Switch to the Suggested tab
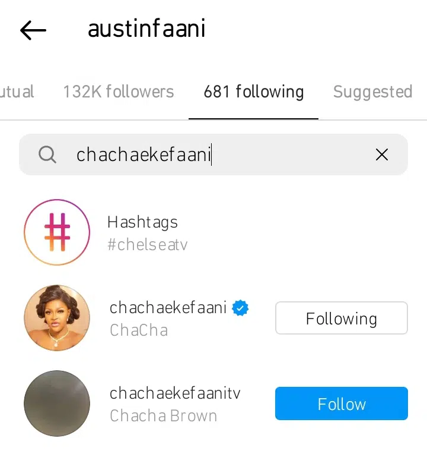 [x=372, y=92]
